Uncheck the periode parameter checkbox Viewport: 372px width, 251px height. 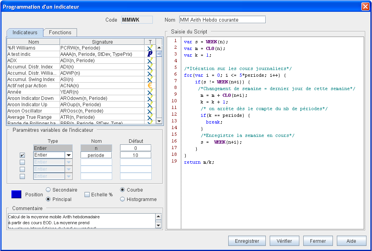point(23,155)
